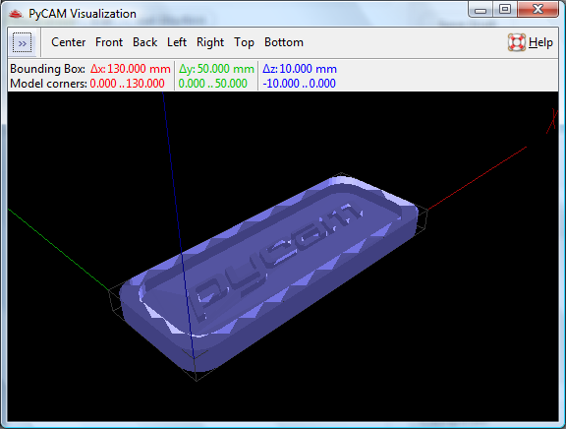Close the PyCAM Visualization window
Image resolution: width=566 pixels, height=429 pixels.
[x=538, y=10]
